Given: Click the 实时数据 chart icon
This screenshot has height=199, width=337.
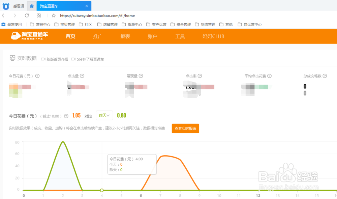Looking at the screenshot, I should [12, 58].
